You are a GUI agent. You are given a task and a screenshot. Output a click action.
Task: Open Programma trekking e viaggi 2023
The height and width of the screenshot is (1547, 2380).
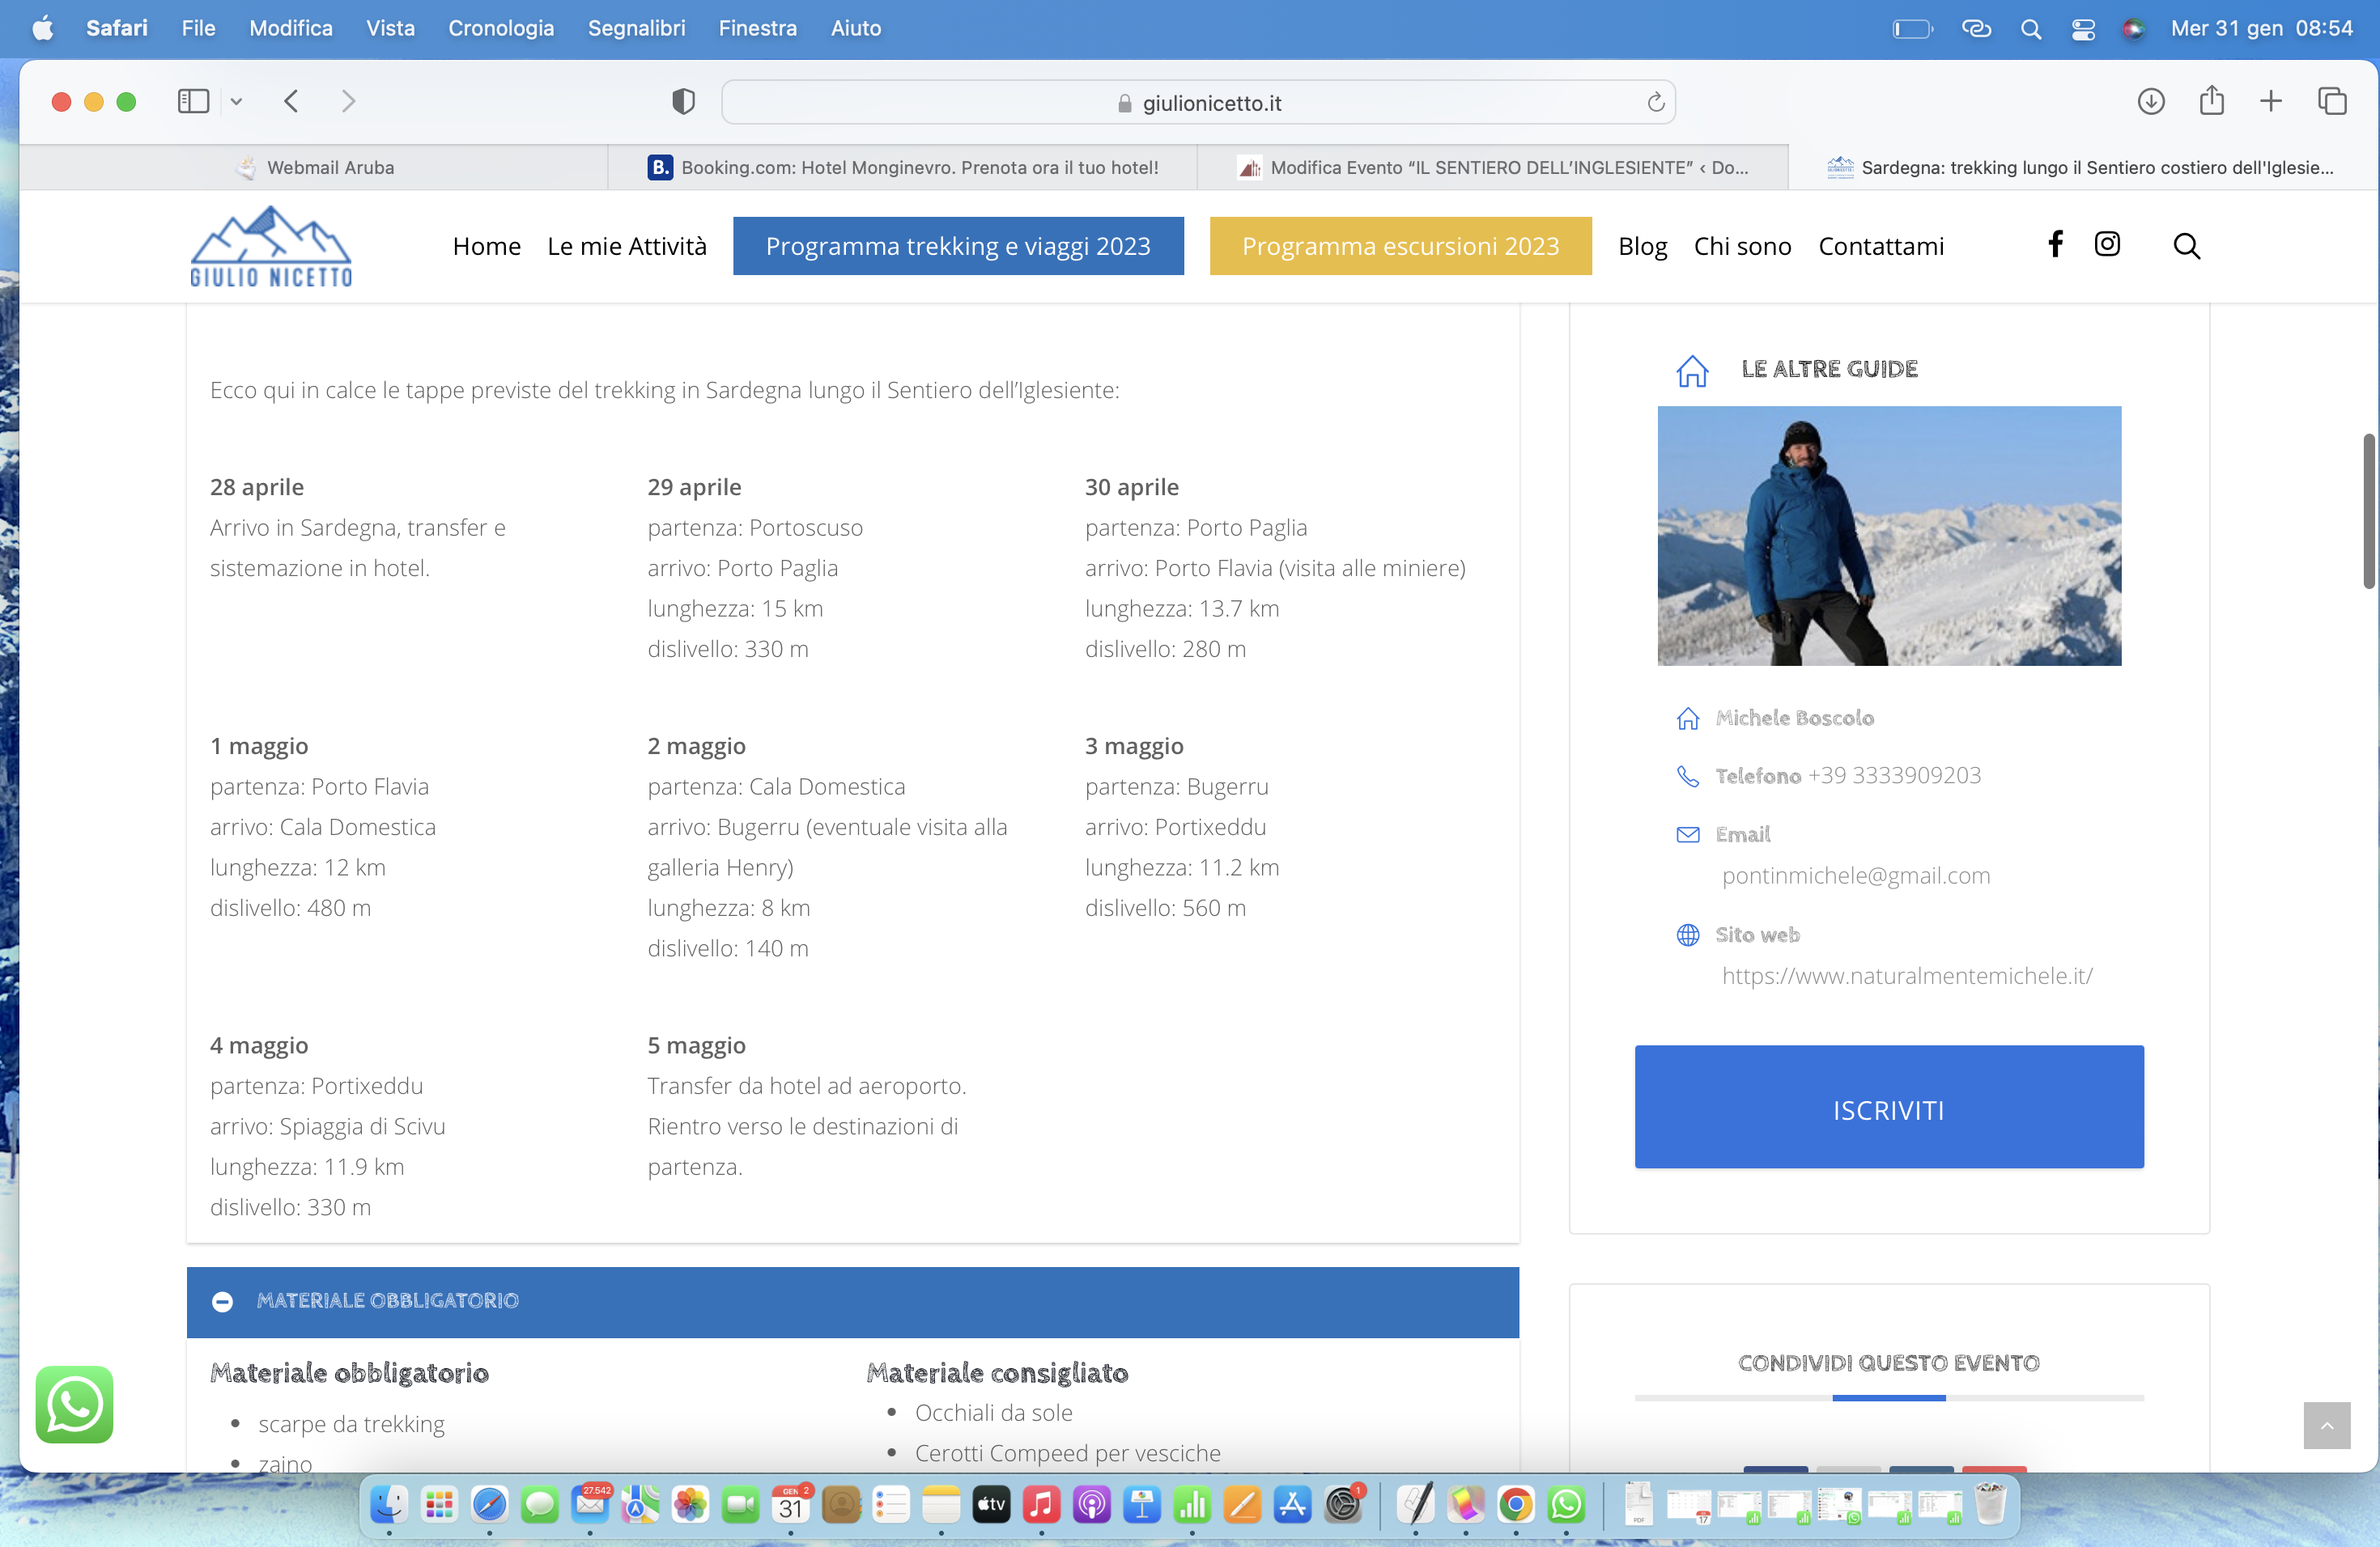click(958, 246)
